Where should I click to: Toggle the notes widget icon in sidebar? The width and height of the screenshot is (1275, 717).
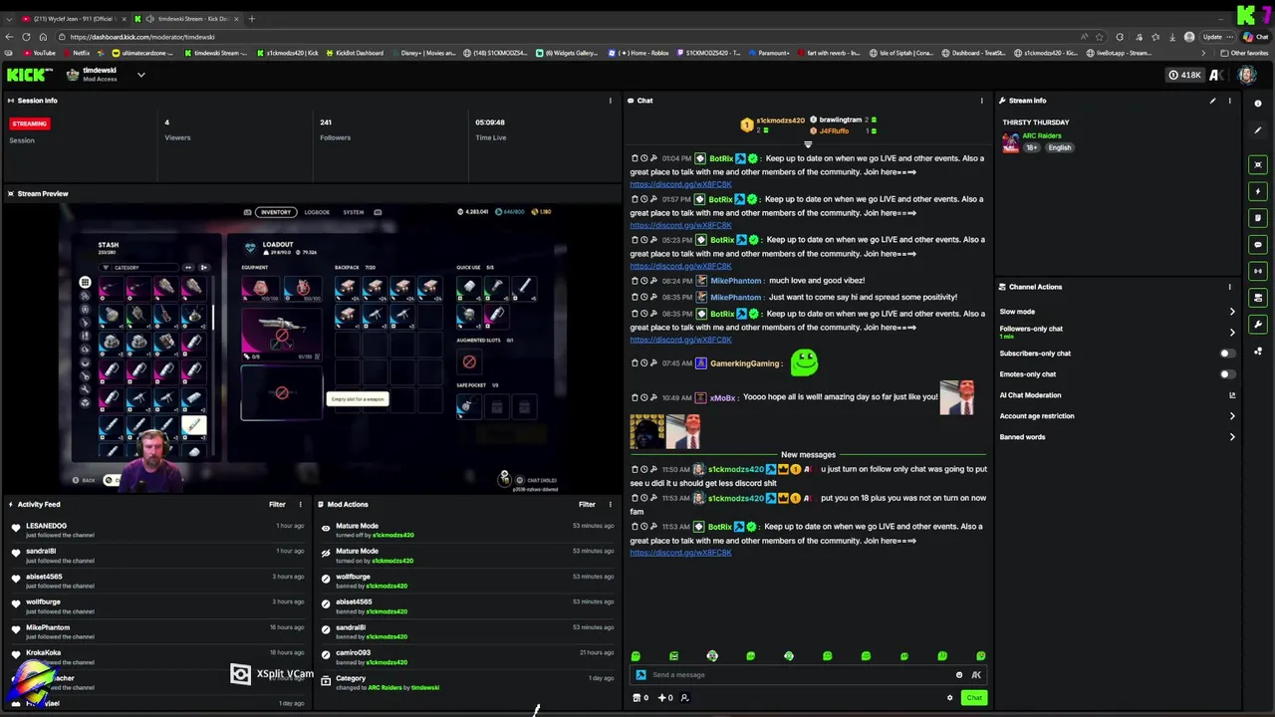coord(1258,218)
